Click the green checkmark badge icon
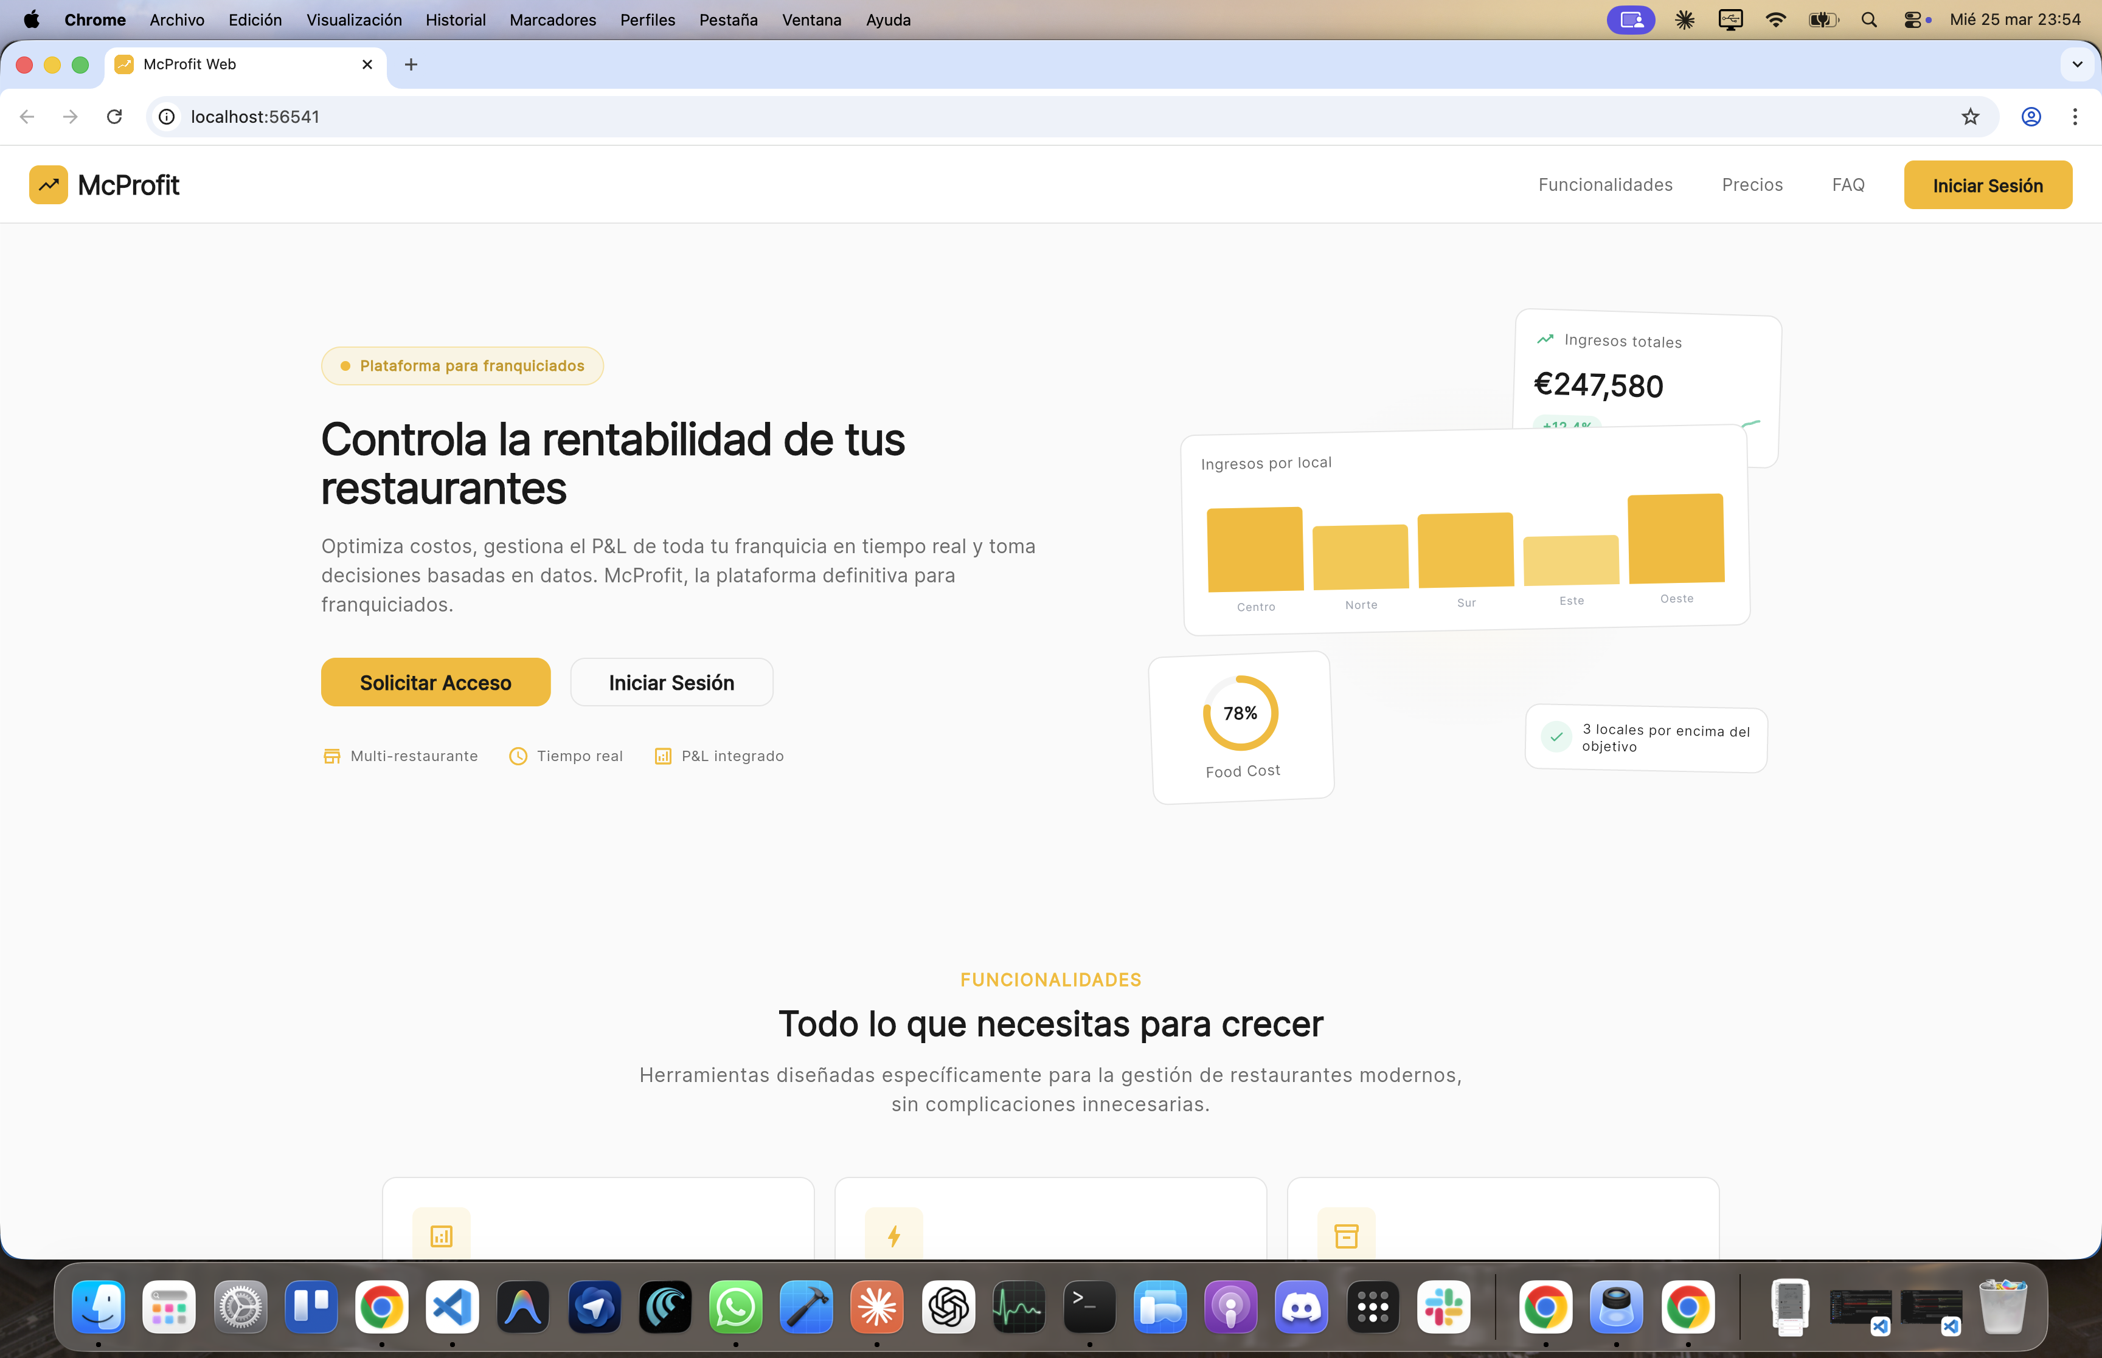Viewport: 2102px width, 1358px height. pyautogui.click(x=1556, y=736)
